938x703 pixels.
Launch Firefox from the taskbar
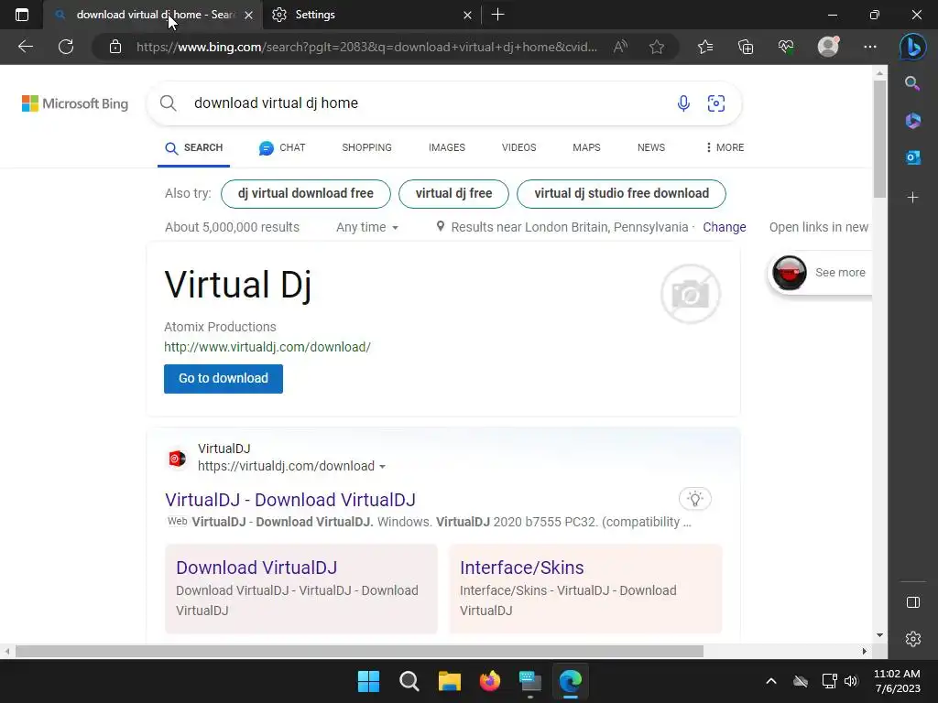pos(490,681)
